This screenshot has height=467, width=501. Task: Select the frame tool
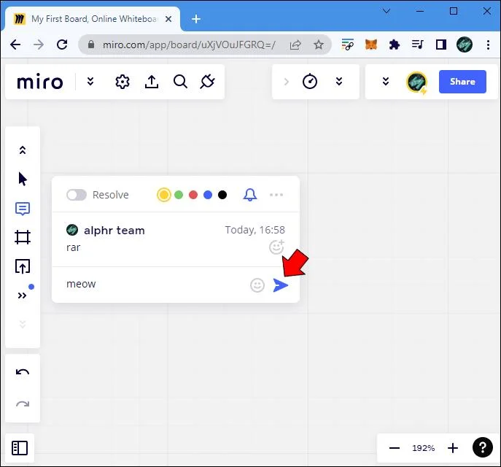coord(23,237)
